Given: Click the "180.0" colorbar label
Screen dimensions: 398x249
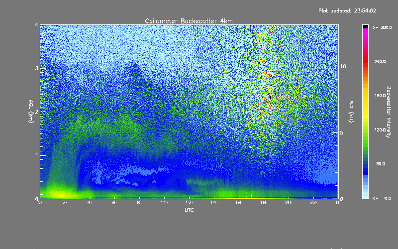Looking at the screenshot, I should pos(380,96).
